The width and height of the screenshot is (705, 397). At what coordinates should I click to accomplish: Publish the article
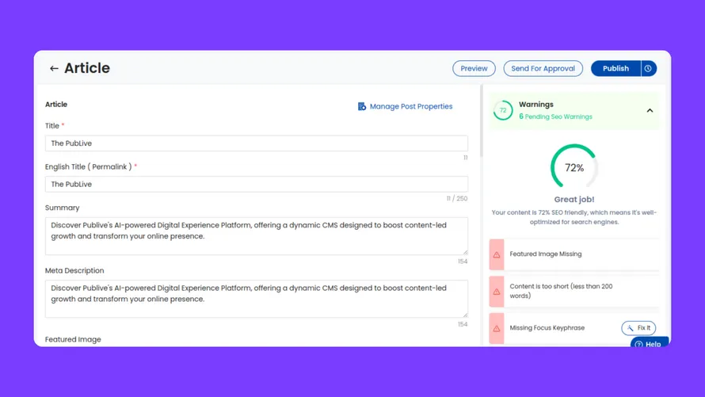[615, 69]
